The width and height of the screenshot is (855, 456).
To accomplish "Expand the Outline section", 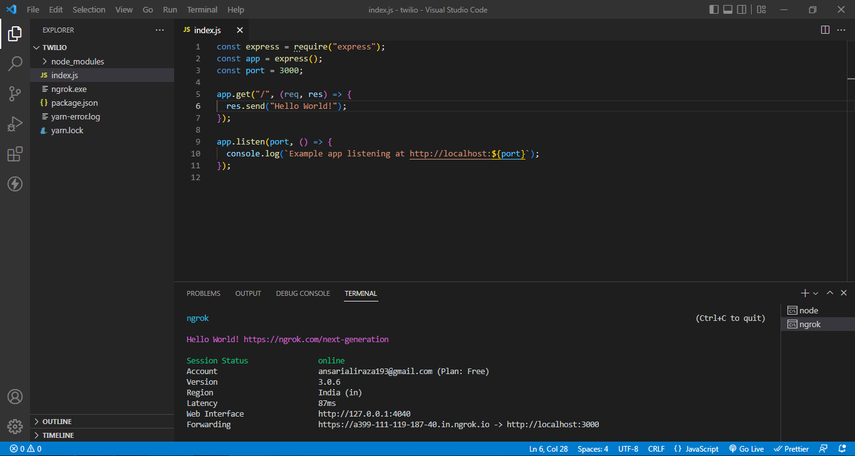I will [56, 422].
